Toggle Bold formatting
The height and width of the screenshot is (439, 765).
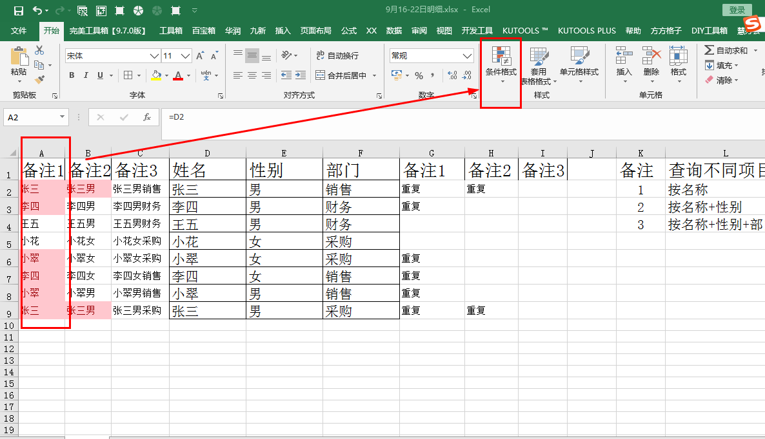tap(72, 75)
